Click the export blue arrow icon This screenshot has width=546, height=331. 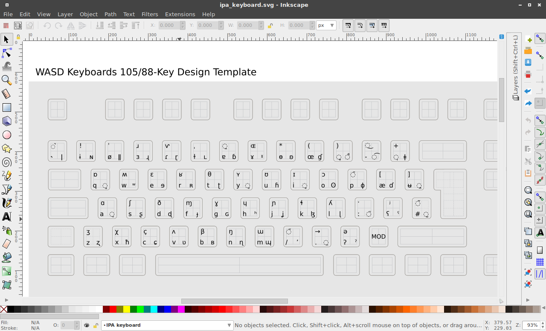pyautogui.click(x=528, y=103)
